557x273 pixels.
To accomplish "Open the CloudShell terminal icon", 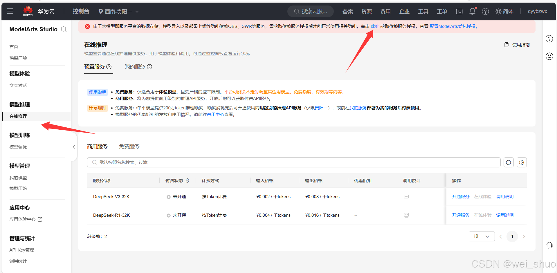I will (x=459, y=11).
